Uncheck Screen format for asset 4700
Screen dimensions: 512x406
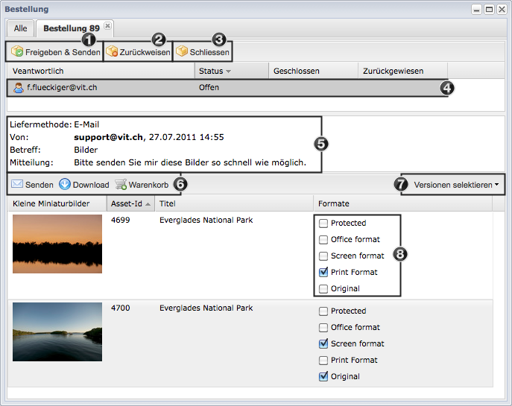coord(323,343)
